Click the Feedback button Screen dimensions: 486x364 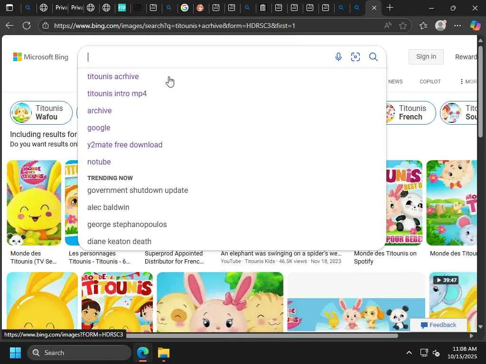pos(438,325)
